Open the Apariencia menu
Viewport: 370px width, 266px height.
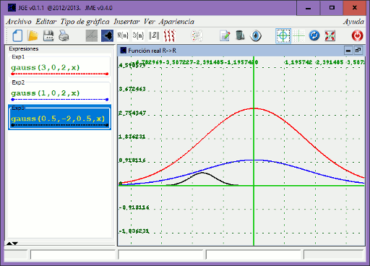176,22
